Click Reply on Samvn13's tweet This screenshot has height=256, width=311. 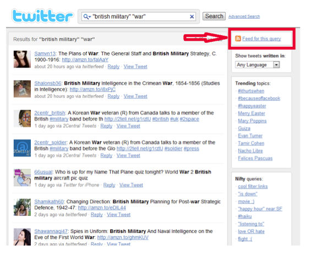[113, 67]
